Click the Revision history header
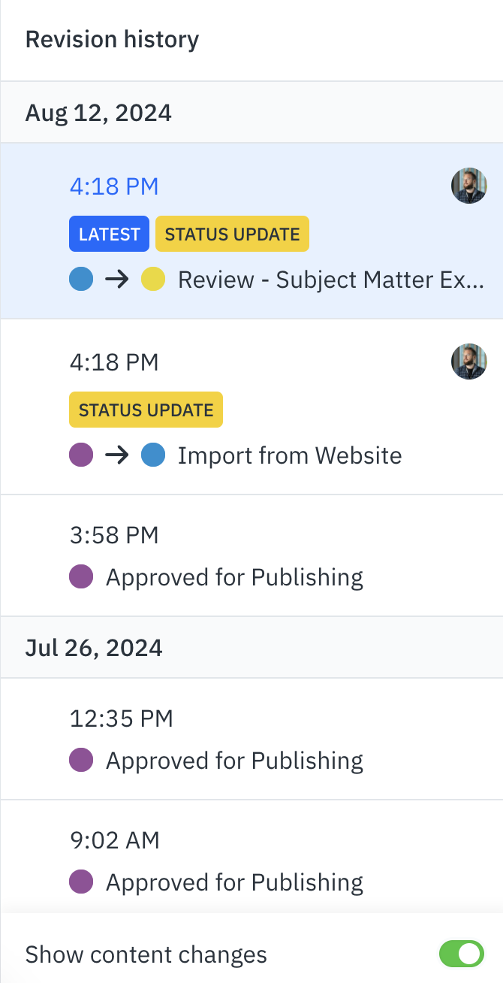 [x=112, y=38]
